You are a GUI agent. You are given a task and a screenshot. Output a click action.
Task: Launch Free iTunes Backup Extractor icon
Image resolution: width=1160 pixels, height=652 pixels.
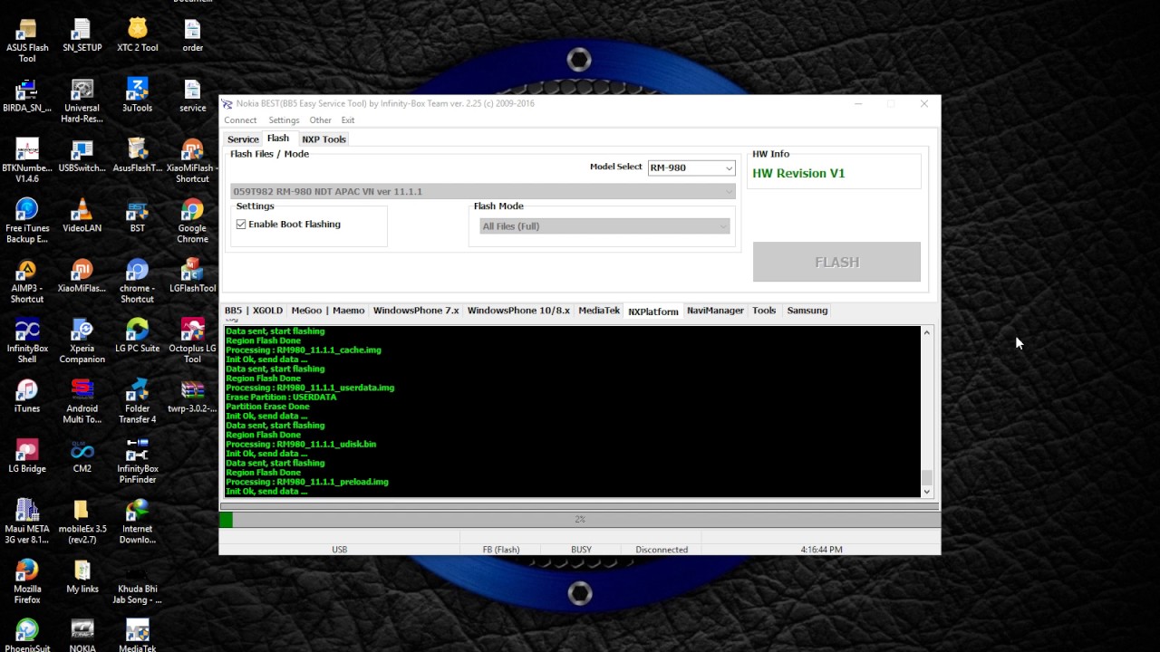pyautogui.click(x=27, y=221)
